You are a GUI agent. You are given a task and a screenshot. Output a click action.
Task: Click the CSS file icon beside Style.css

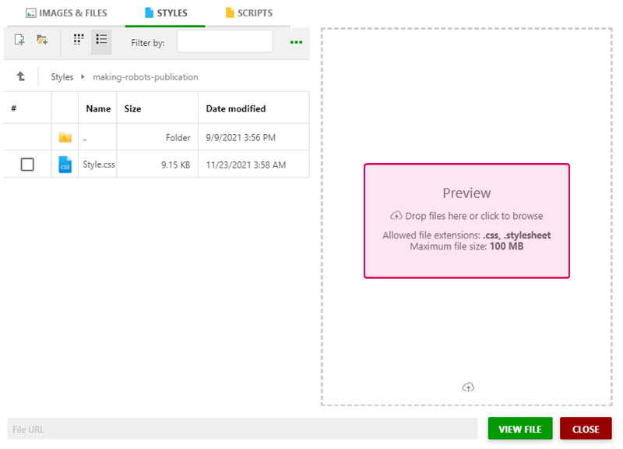[x=65, y=164]
